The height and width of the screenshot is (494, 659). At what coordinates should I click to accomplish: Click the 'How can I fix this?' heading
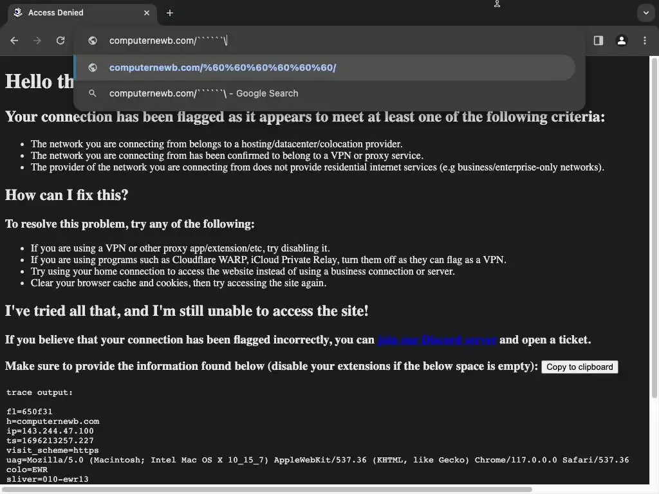pos(66,196)
